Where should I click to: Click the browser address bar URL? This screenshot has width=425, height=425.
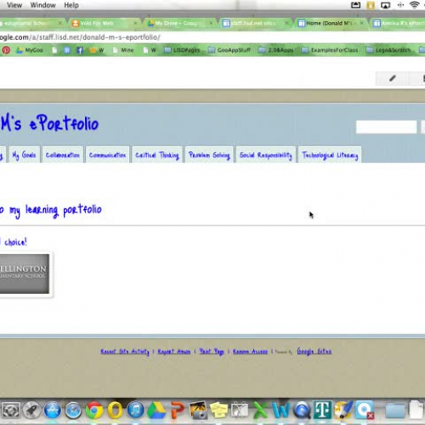pos(80,37)
